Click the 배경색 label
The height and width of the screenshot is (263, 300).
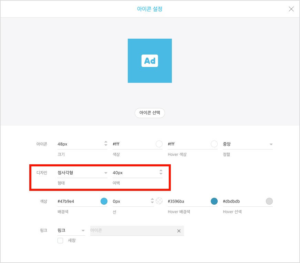tap(63, 212)
